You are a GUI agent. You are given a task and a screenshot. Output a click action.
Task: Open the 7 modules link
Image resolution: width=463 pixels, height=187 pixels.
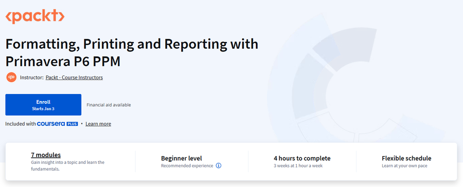click(x=46, y=155)
